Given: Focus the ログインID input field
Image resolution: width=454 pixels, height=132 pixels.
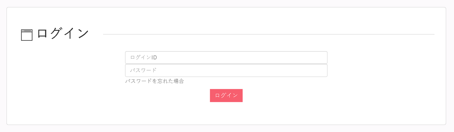Looking at the screenshot, I should coord(226,57).
